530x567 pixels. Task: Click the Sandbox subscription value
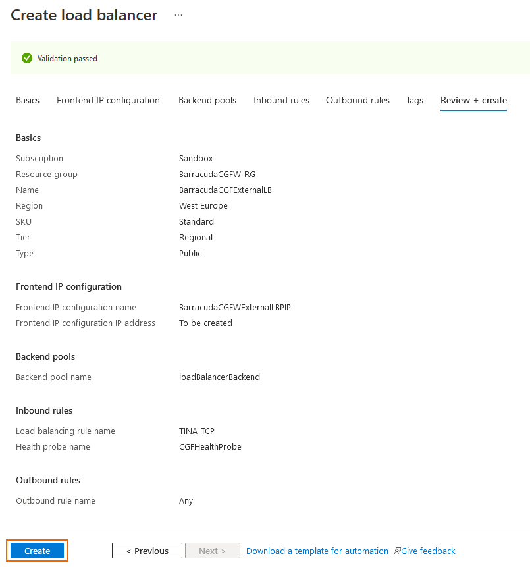[196, 158]
